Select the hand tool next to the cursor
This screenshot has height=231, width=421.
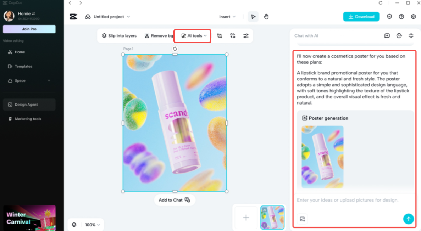pyautogui.click(x=266, y=16)
